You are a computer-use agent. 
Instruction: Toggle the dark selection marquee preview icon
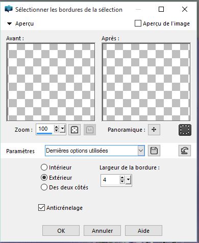(185, 130)
